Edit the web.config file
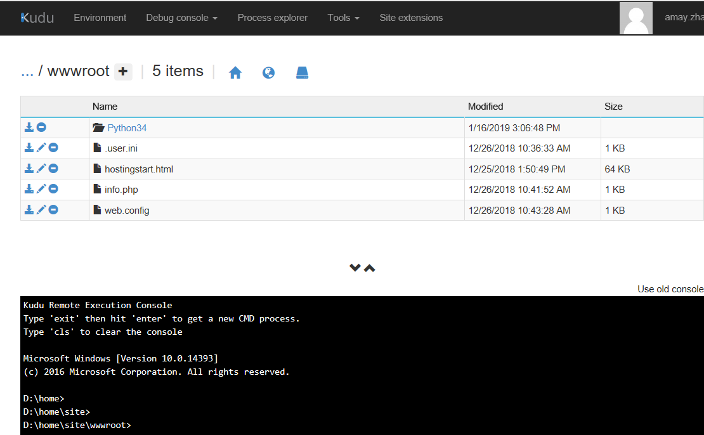The image size is (704, 435). 41,210
